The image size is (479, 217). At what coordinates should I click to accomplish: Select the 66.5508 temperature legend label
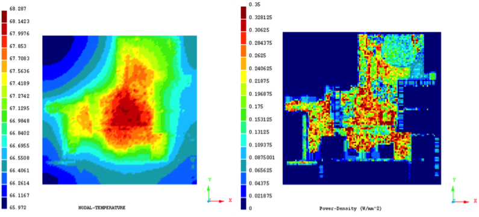click(x=19, y=158)
